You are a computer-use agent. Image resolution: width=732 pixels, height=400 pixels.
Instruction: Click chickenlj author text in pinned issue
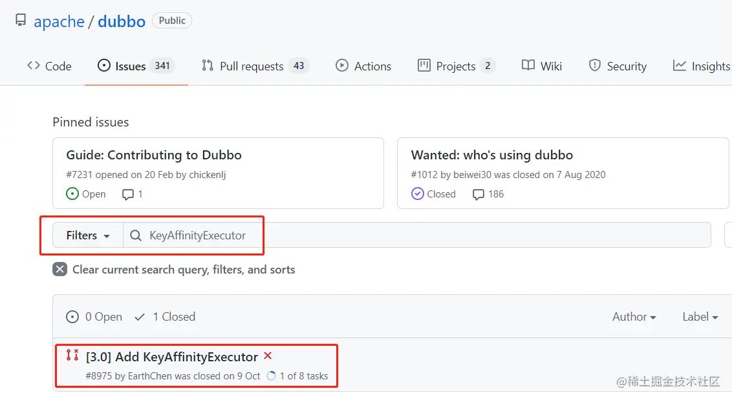point(208,175)
